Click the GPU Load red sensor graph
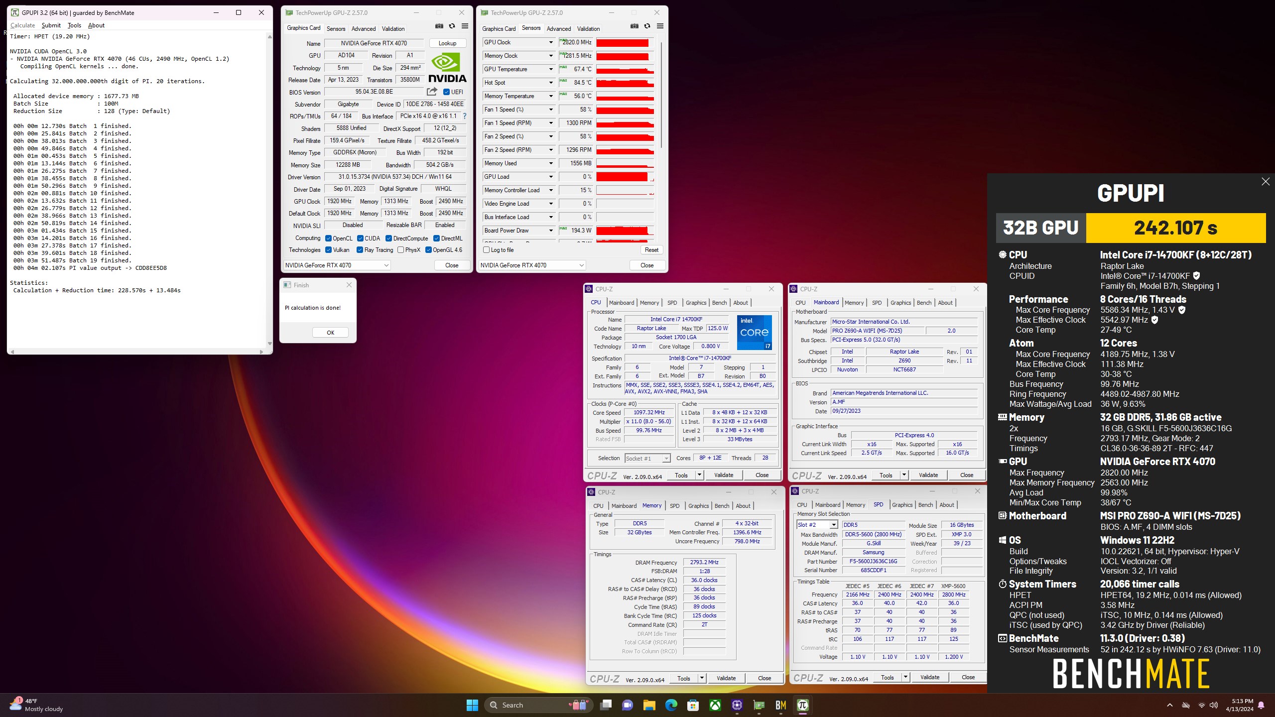Screen dimensions: 1275x717 [x=625, y=177]
